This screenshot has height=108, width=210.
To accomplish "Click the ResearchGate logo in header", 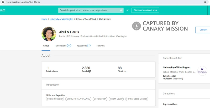I will coord(3,10).
